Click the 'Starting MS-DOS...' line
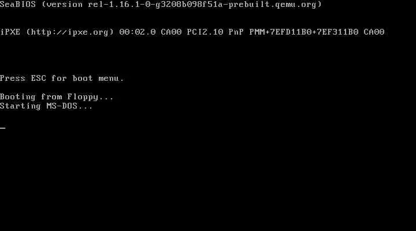Viewport: 416px width, 231px height. click(x=46, y=106)
